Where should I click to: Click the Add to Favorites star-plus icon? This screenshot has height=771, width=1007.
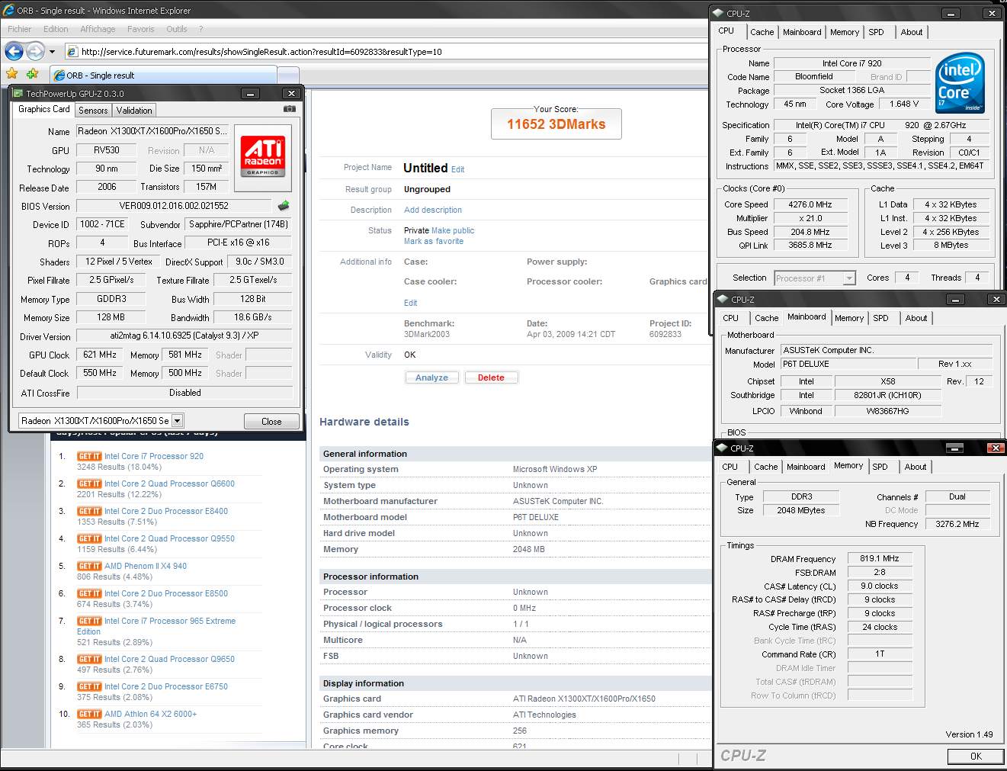pyautogui.click(x=32, y=74)
